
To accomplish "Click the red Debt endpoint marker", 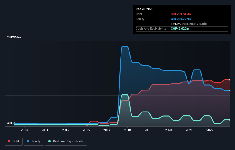I will click(230, 80).
